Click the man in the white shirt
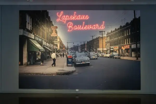 coord(54,58)
